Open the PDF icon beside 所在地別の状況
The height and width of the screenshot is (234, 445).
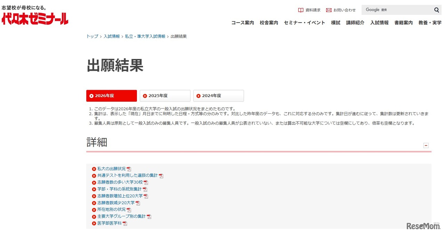129,209
